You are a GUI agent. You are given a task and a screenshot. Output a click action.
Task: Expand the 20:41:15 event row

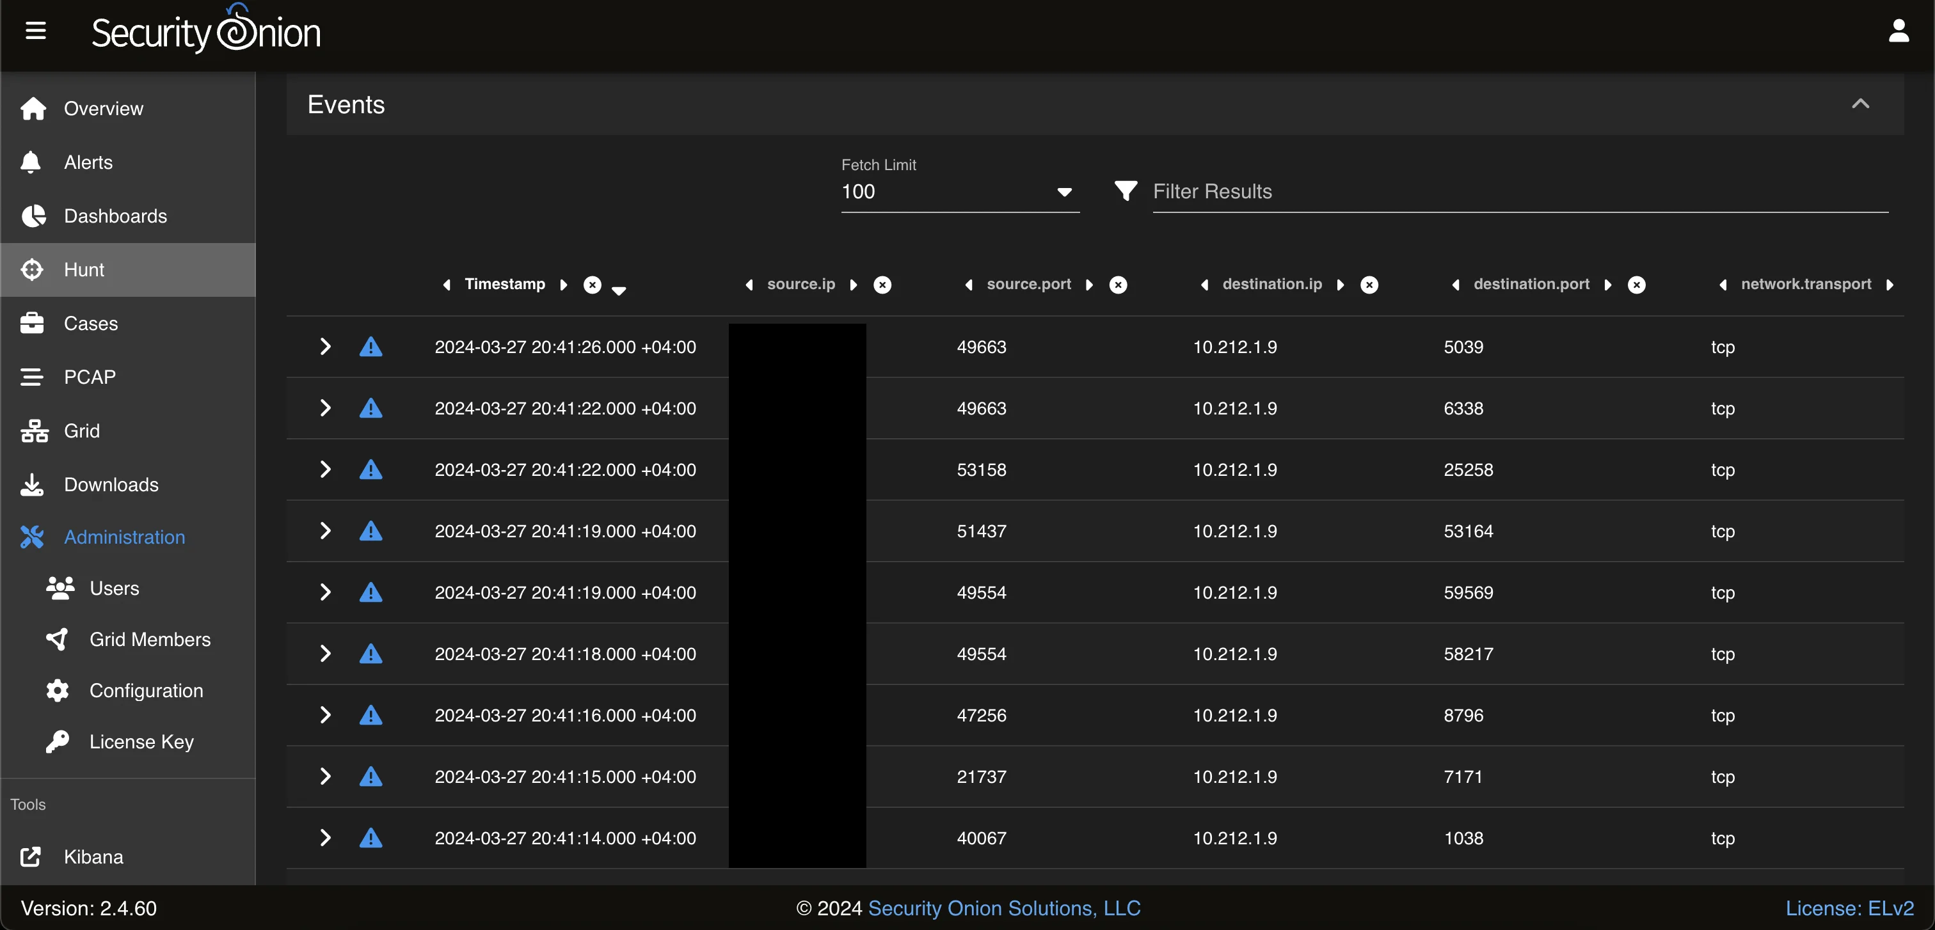click(325, 776)
